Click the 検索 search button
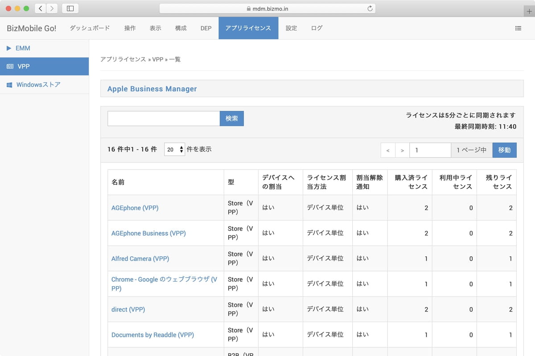The height and width of the screenshot is (356, 535). click(x=232, y=118)
